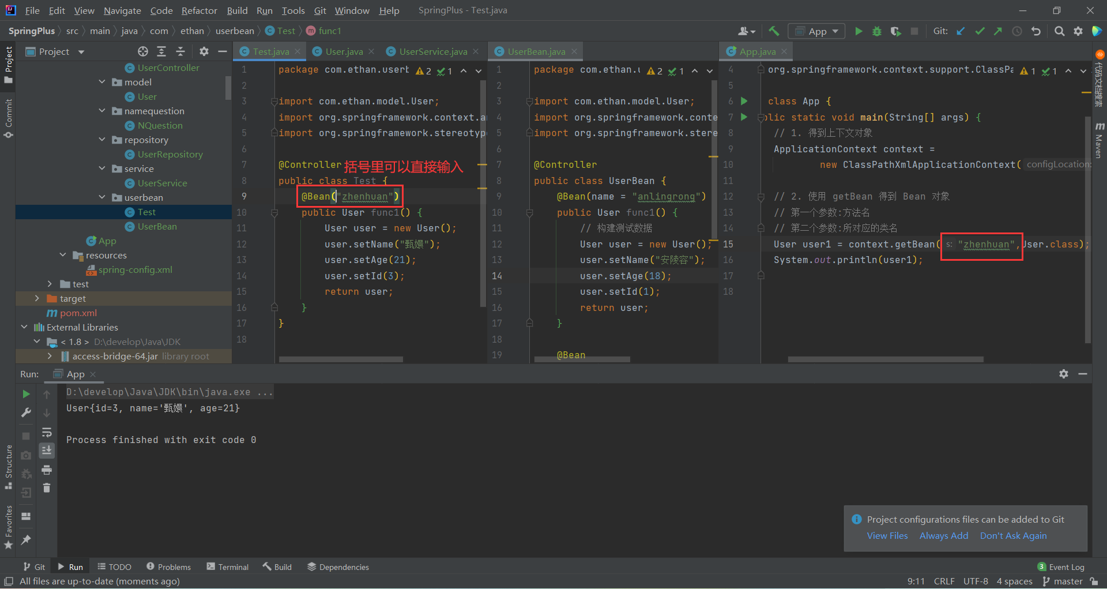This screenshot has width=1107, height=589.
Task: Collapse the namequestion folder
Action: (102, 111)
